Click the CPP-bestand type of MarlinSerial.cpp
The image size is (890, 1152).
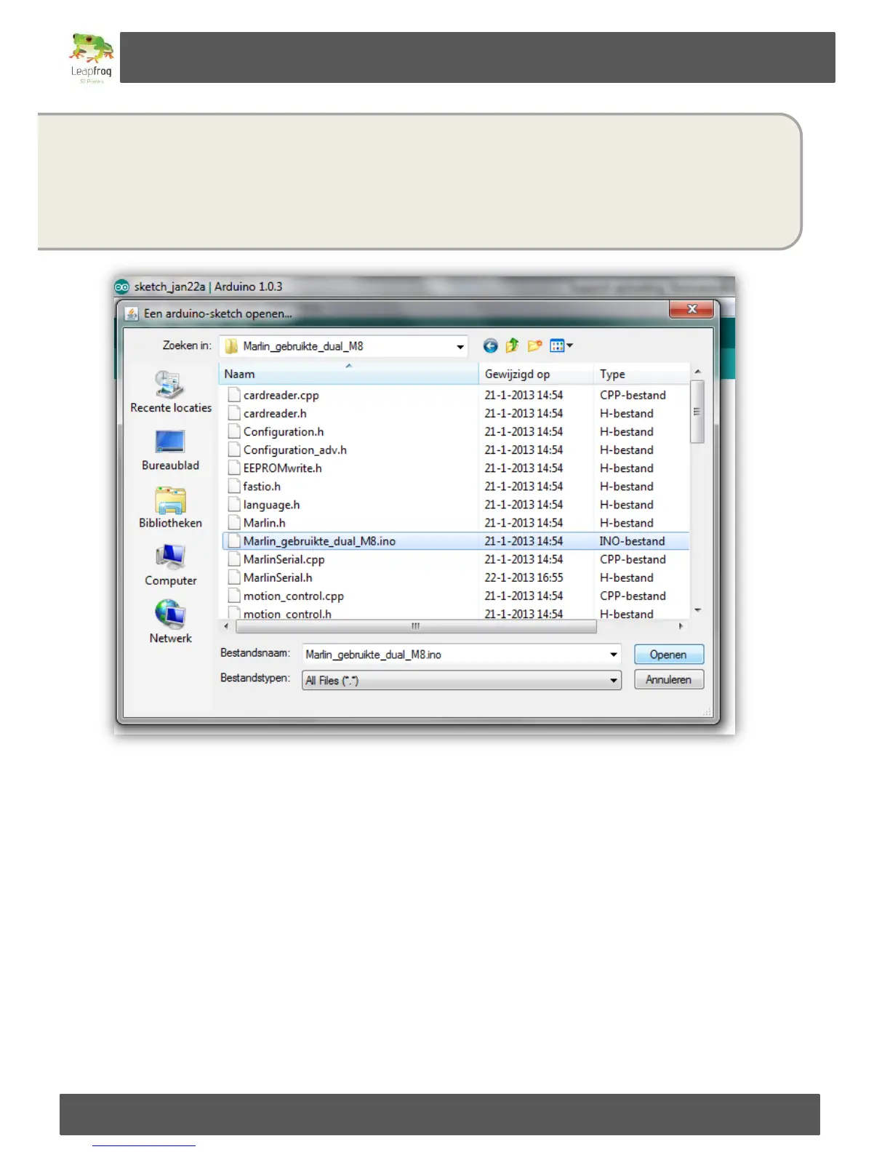pyautogui.click(x=633, y=559)
